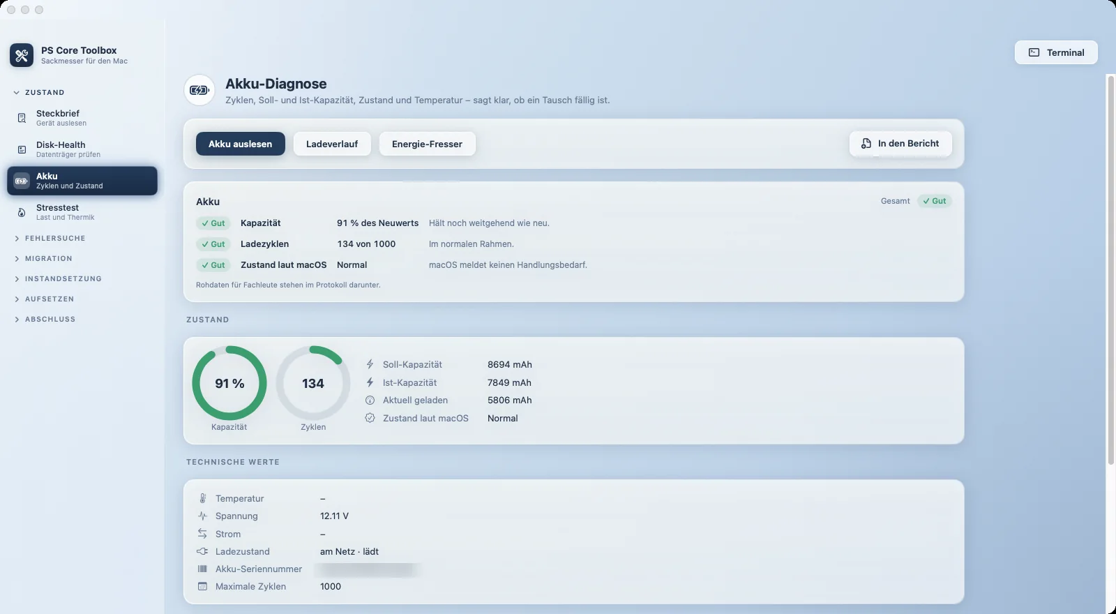This screenshot has height=614, width=1116.
Task: Click the plug icon next to Ladezustand
Action: pos(202,551)
